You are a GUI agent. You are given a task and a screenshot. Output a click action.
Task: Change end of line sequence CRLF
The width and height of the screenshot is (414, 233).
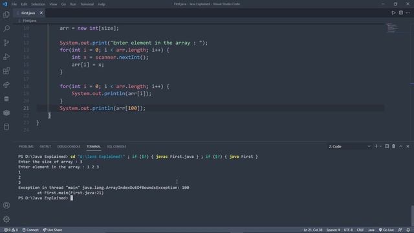[360, 230]
